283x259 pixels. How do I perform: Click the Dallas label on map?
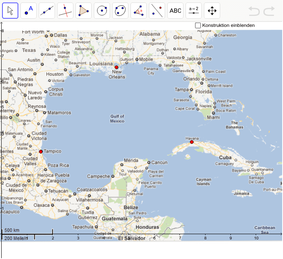click(x=60, y=35)
